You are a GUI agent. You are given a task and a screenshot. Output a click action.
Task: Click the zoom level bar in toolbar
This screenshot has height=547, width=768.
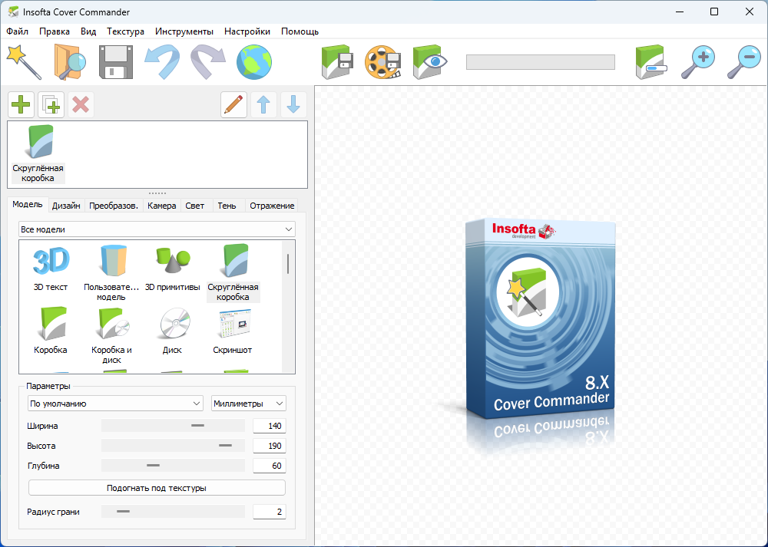pos(540,62)
